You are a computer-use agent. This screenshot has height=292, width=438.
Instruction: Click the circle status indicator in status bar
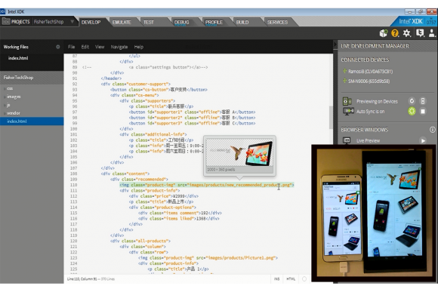pyautogui.click(x=304, y=279)
